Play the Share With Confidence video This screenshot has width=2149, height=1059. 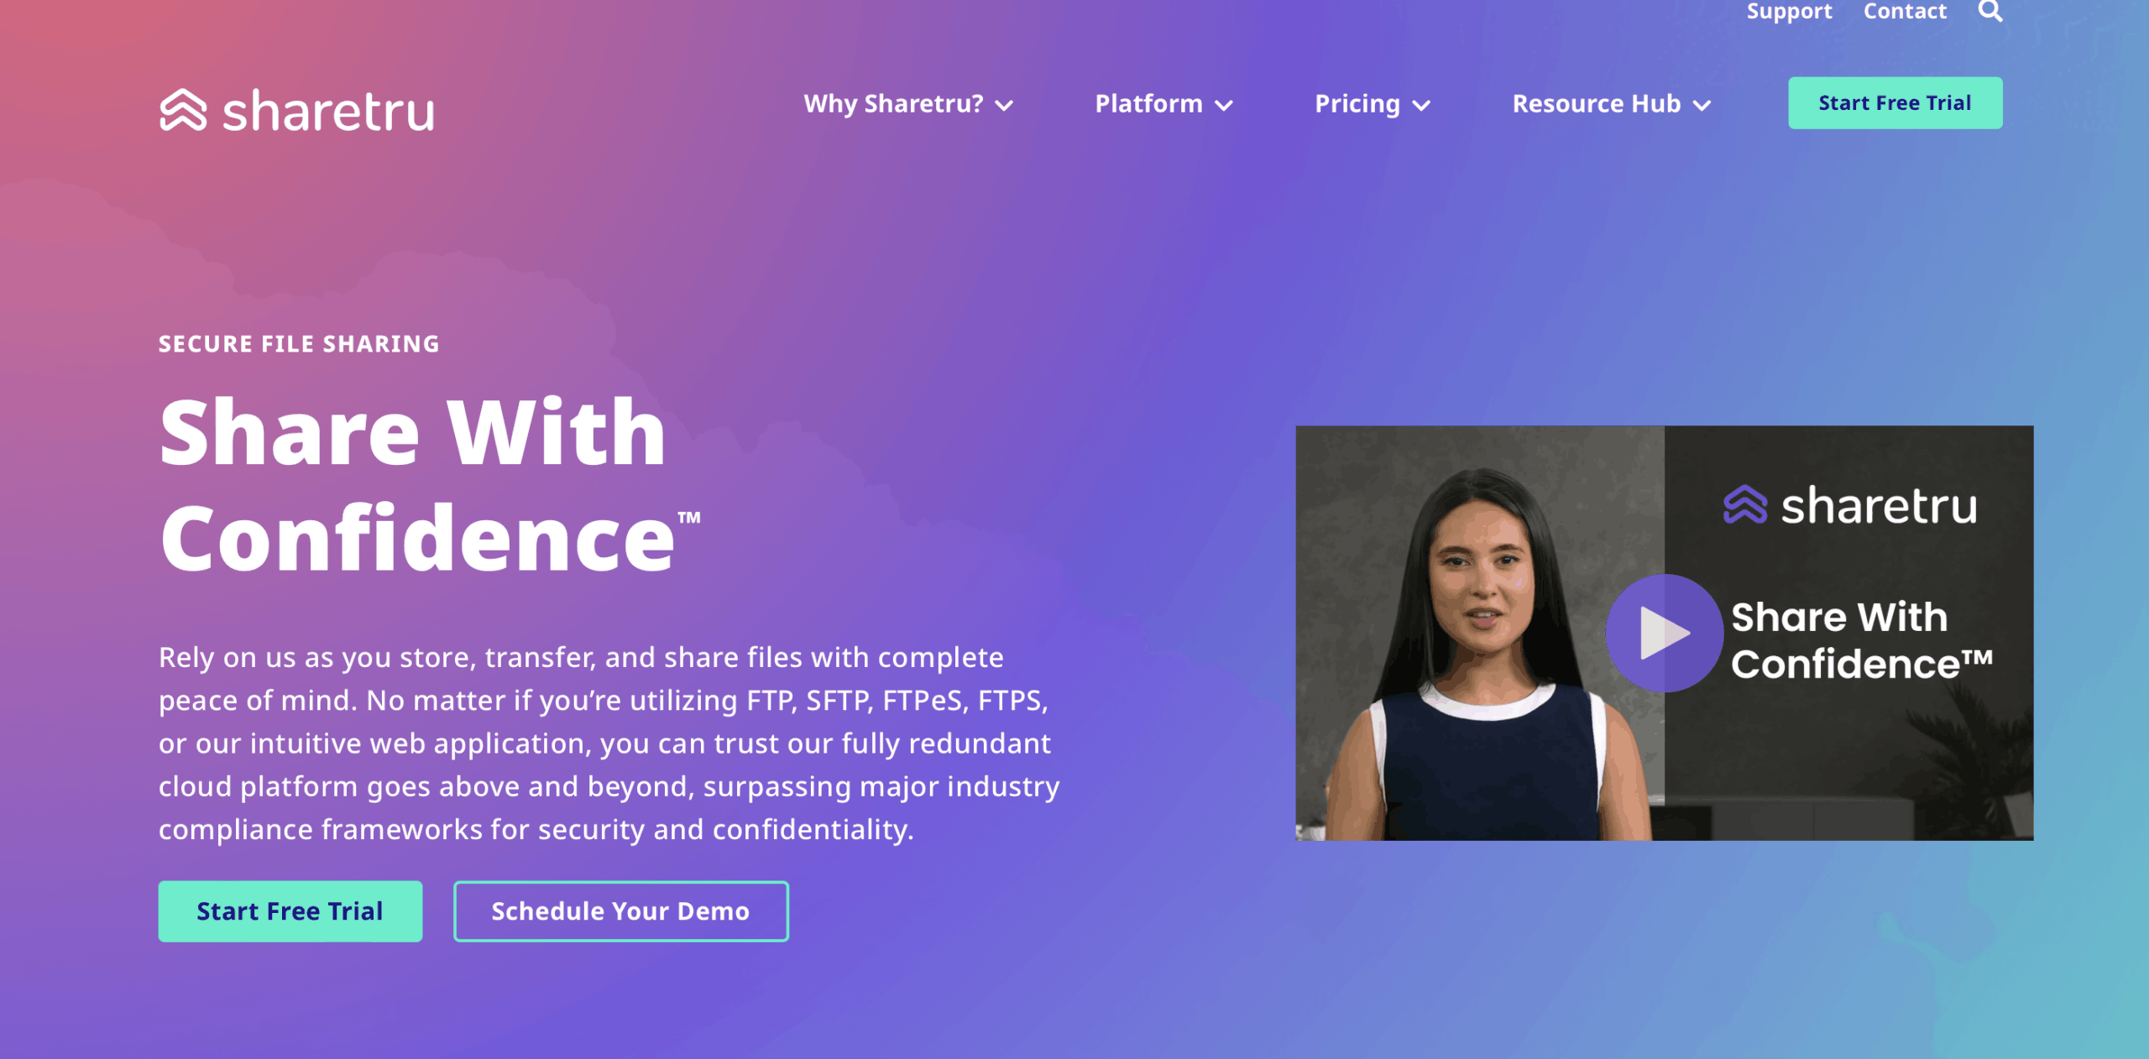1665,633
